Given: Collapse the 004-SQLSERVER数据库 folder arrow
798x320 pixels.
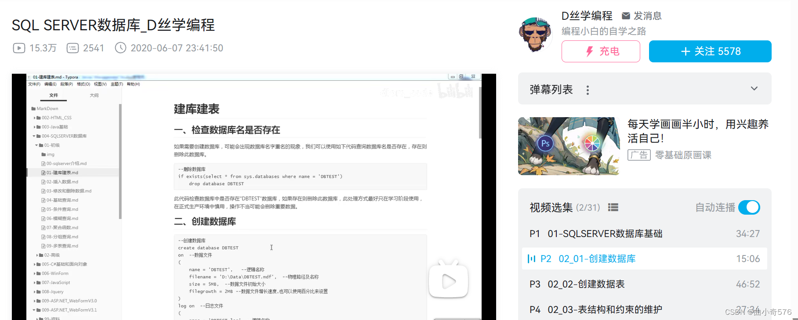Looking at the screenshot, I should click(34, 136).
